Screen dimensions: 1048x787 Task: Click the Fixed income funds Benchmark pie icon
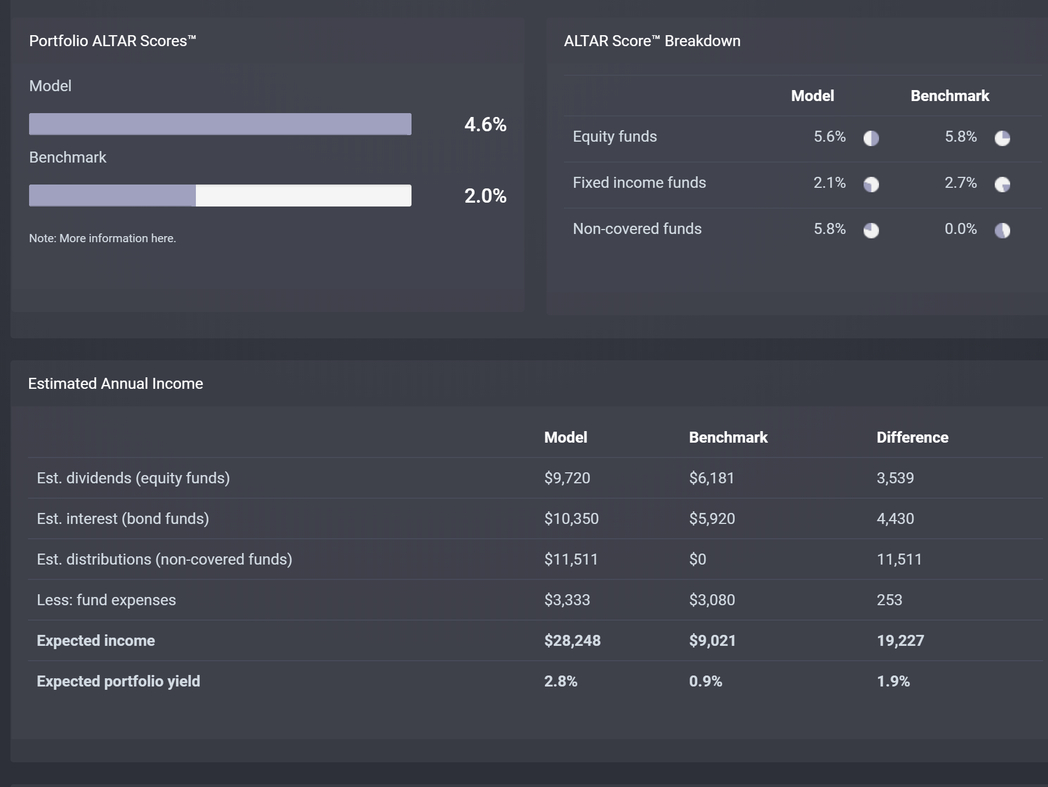click(x=1002, y=184)
